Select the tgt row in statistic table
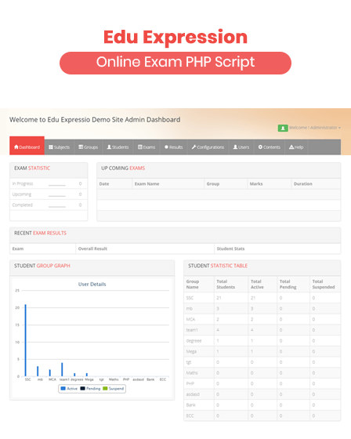Screen dimensions: 351x439 coord(262,362)
